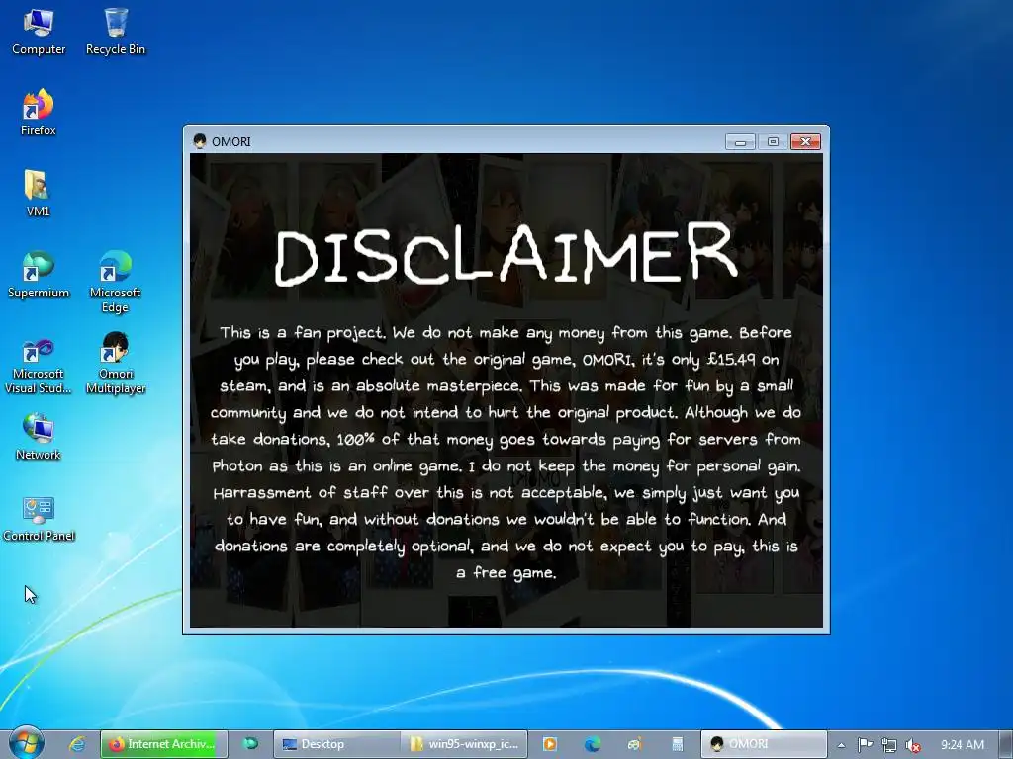Open the win95-winxp_ic... taskbar window
1013x759 pixels.
point(464,744)
